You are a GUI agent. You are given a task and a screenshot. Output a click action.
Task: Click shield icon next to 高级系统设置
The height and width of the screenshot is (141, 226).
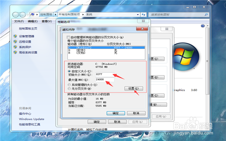click(x=15, y=52)
